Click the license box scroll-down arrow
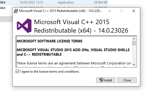Viewport: 159px width, 97px height. (x=134, y=65)
